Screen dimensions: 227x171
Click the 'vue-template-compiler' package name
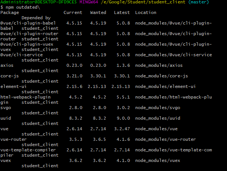click(x=28, y=150)
